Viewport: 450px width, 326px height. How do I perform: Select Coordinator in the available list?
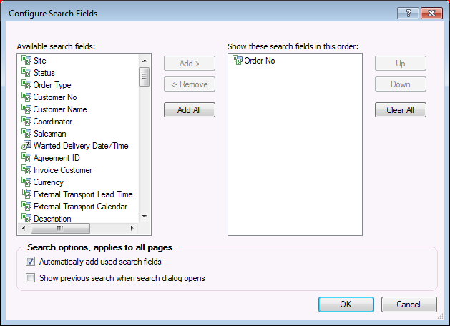tap(52, 122)
